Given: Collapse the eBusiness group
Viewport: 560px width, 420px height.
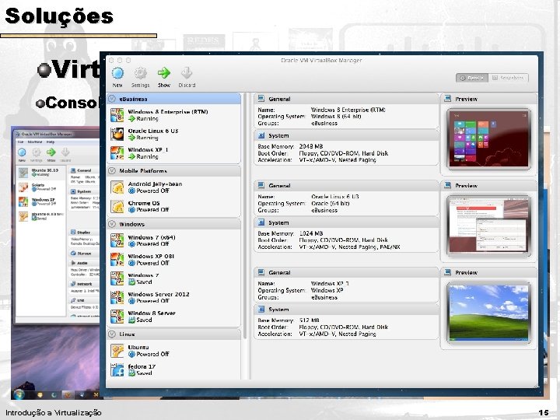Looking at the screenshot, I should click(112, 99).
